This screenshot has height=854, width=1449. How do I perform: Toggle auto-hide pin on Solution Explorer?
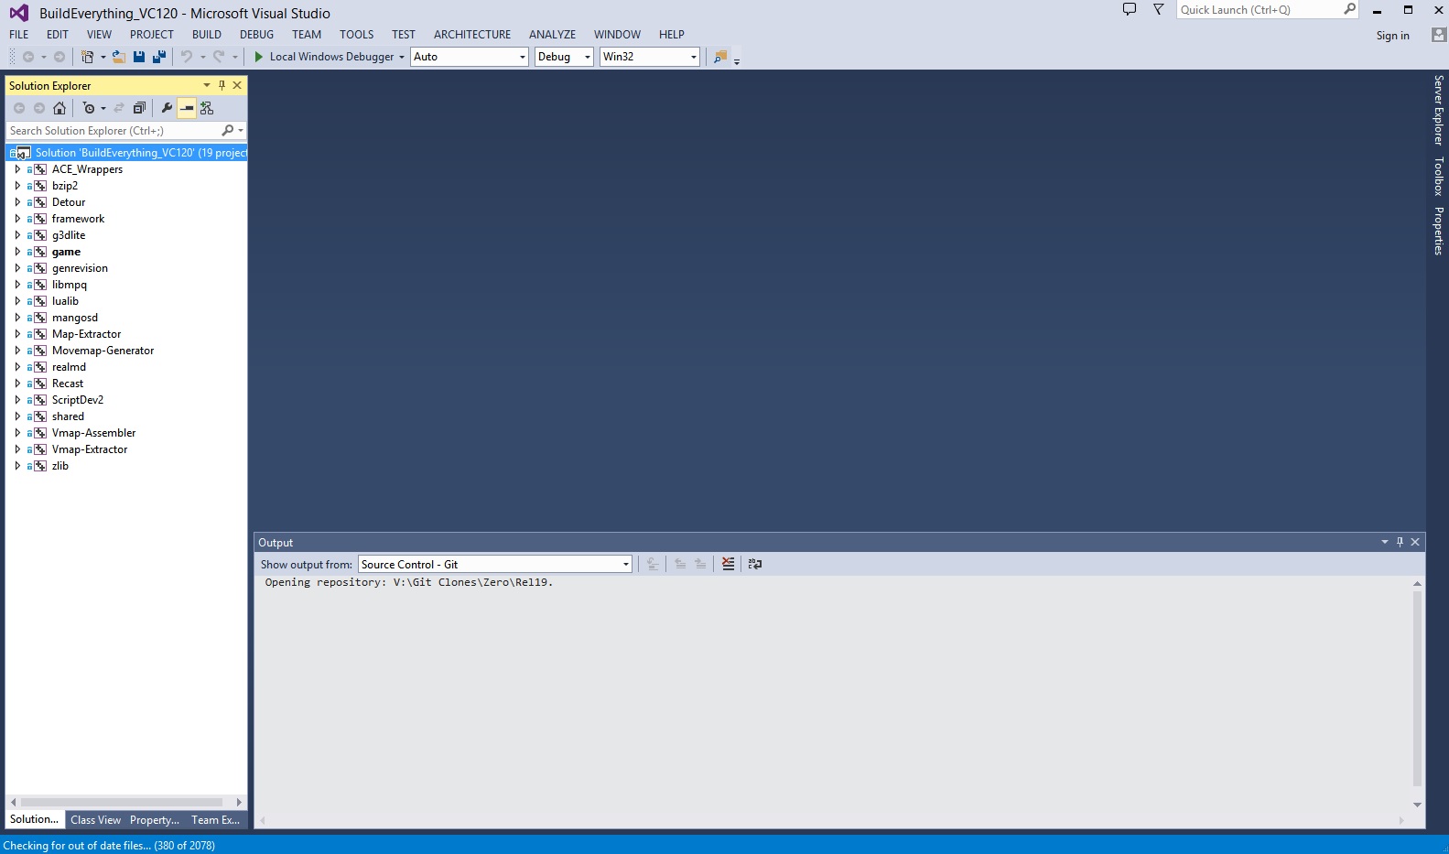click(x=222, y=85)
